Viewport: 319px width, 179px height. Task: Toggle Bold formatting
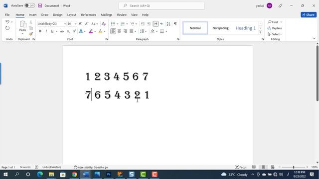click(40, 31)
